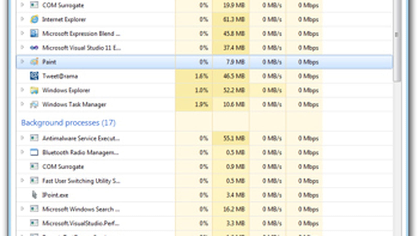Select the Microsoft.VisualStudio.Perf process name
The image size is (419, 236).
tap(81, 223)
